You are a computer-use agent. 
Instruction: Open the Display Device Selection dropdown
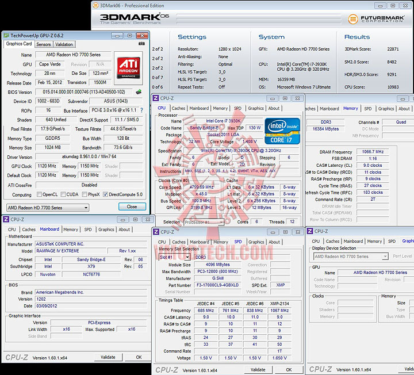351,256
